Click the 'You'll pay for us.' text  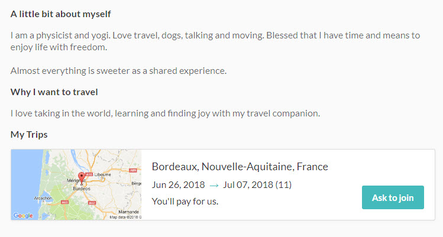tap(185, 202)
